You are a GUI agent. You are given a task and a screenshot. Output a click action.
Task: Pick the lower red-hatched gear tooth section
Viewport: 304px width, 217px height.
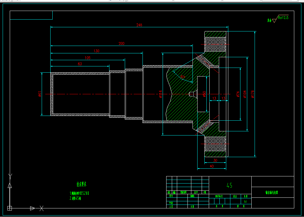pyautogui.click(x=215, y=144)
